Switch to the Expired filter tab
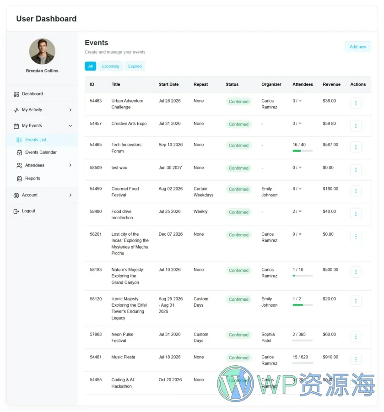This screenshot has width=384, height=412. (x=135, y=66)
